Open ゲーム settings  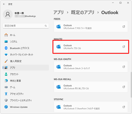click(26, 87)
